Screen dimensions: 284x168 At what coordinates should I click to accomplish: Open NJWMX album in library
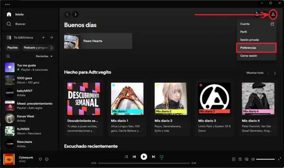29,131
